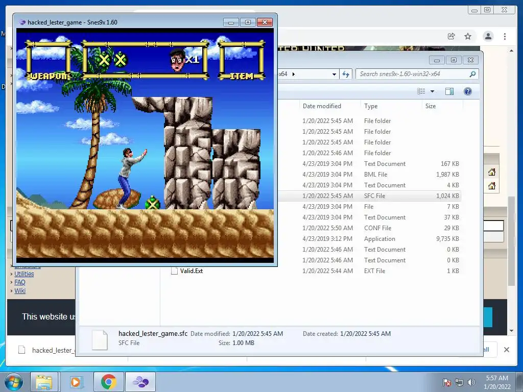
Task: Click green turtle enemy in game
Action: [x=152, y=203]
